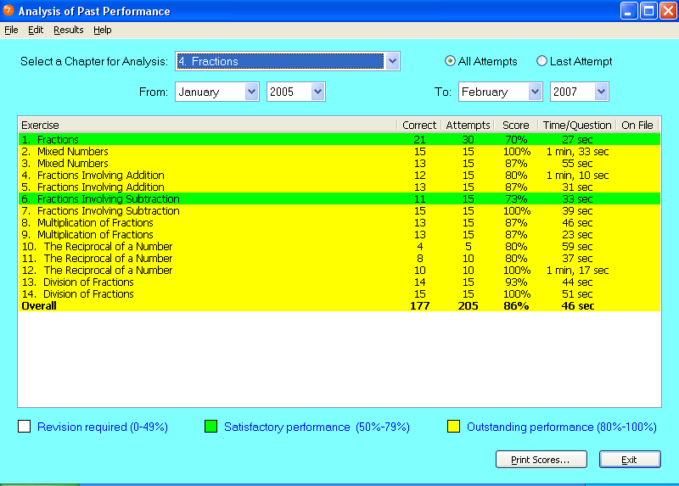Click the yellow Outstanding performance swatch

[x=454, y=427]
